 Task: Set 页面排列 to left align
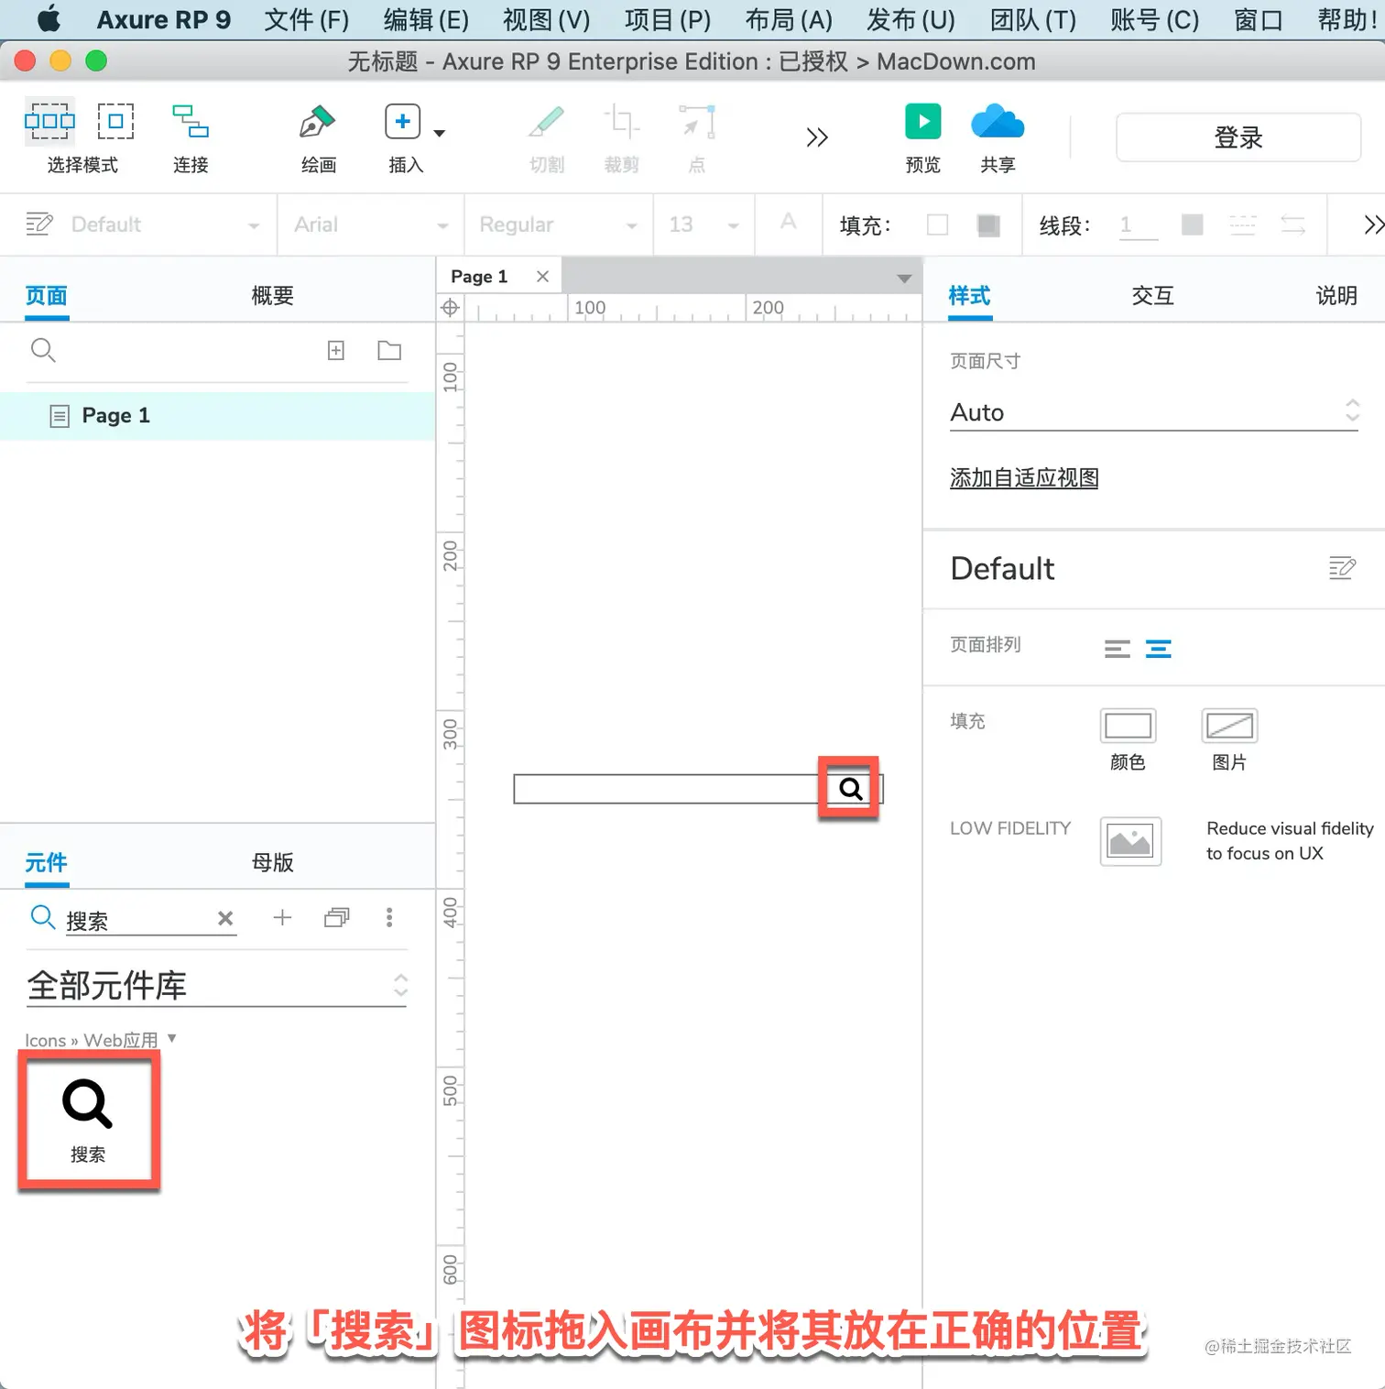point(1118,650)
